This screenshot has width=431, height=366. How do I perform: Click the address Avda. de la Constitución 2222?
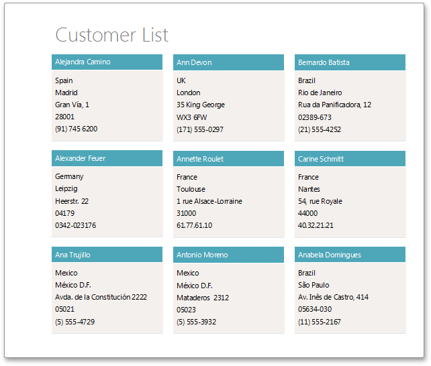(101, 297)
